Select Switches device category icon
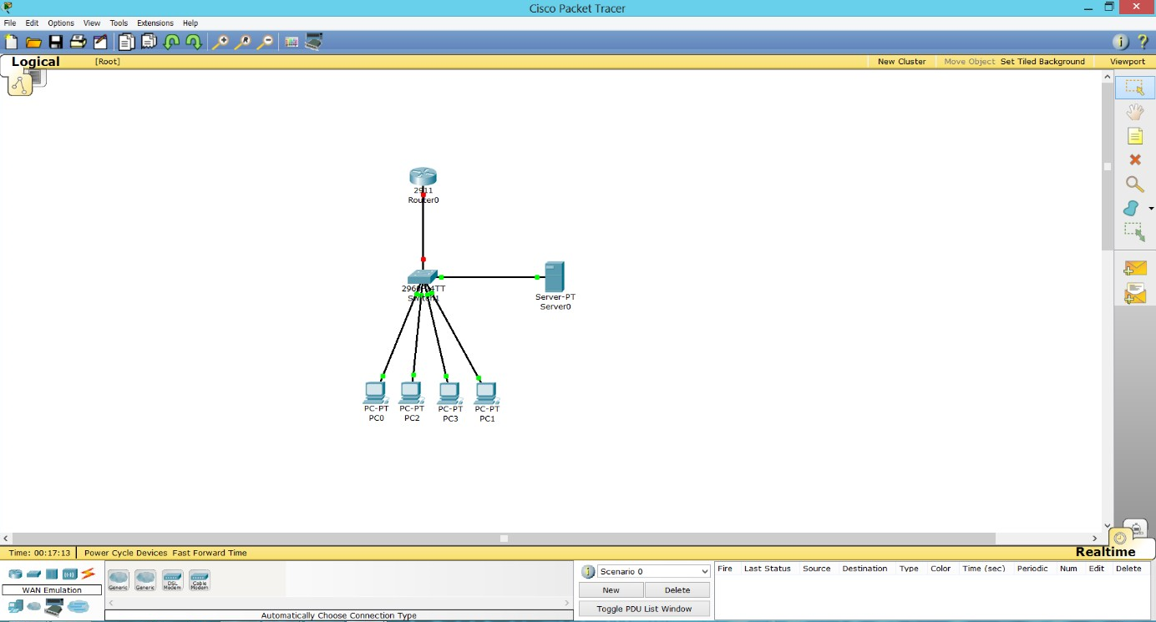 33,574
